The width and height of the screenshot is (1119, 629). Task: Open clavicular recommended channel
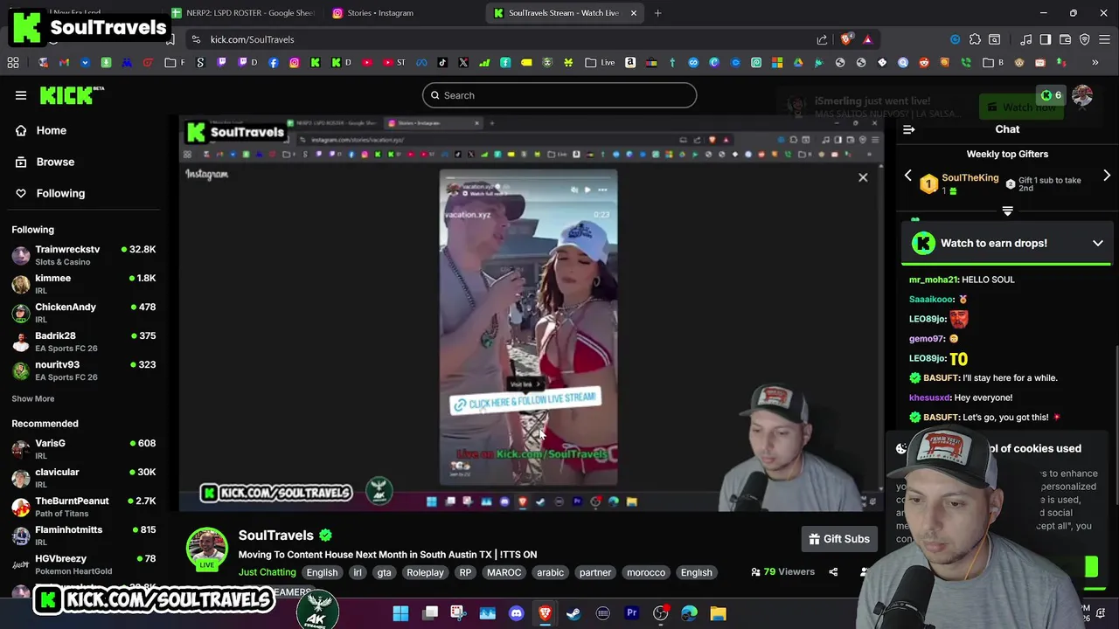tap(84, 477)
